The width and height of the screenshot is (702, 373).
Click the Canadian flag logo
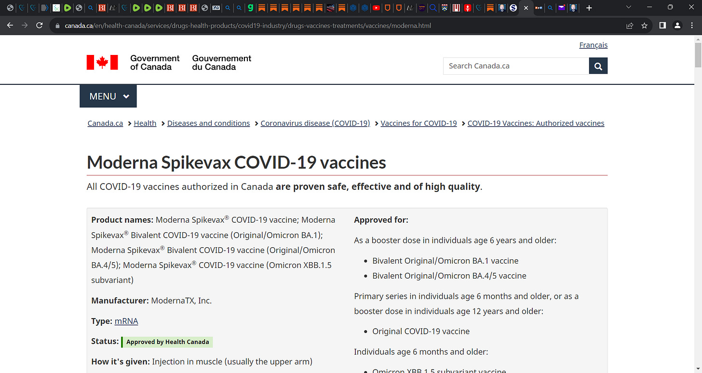(x=102, y=62)
